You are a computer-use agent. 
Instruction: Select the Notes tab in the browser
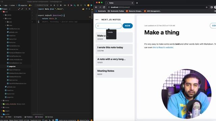point(119,3)
